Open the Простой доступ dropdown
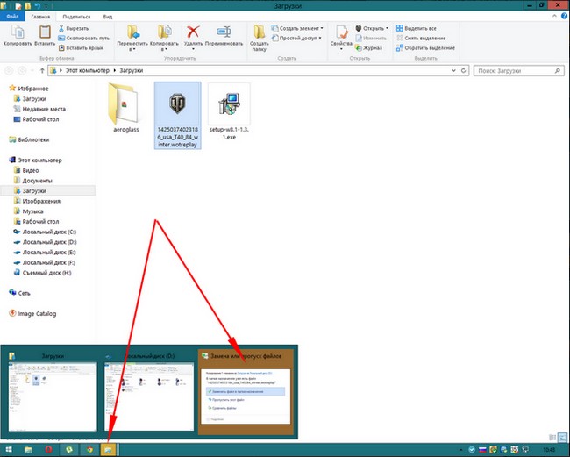The height and width of the screenshot is (457, 570). tap(299, 38)
